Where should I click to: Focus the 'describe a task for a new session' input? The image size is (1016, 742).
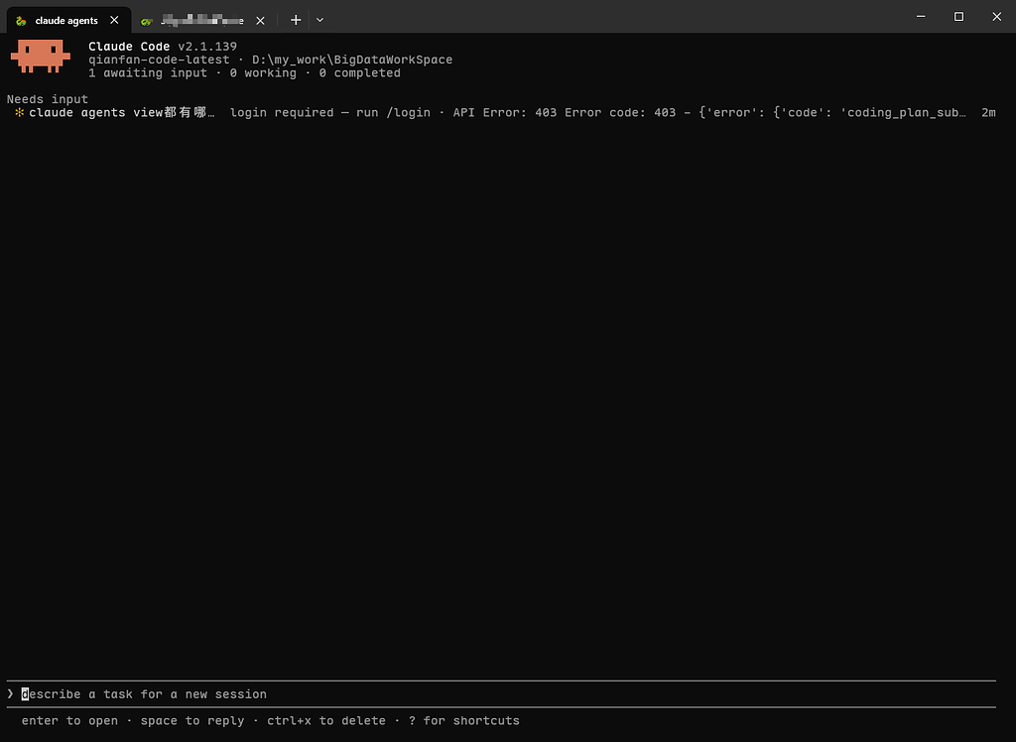pyautogui.click(x=501, y=694)
